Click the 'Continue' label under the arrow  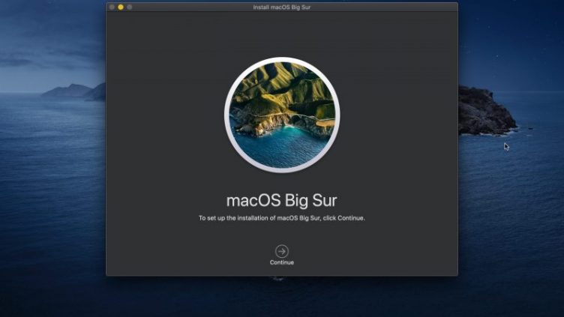click(282, 262)
